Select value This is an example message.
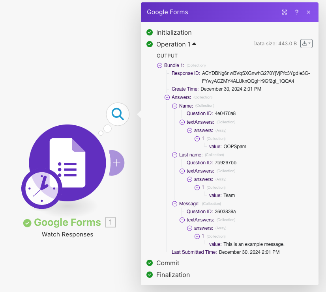The height and width of the screenshot is (292, 326). (x=254, y=244)
